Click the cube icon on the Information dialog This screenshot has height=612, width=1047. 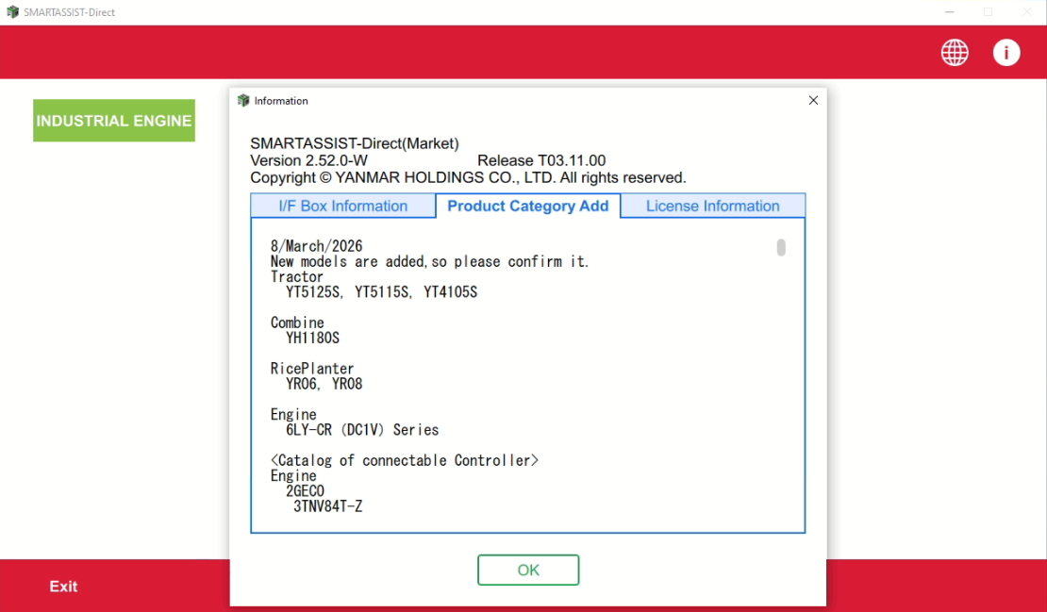click(x=242, y=100)
